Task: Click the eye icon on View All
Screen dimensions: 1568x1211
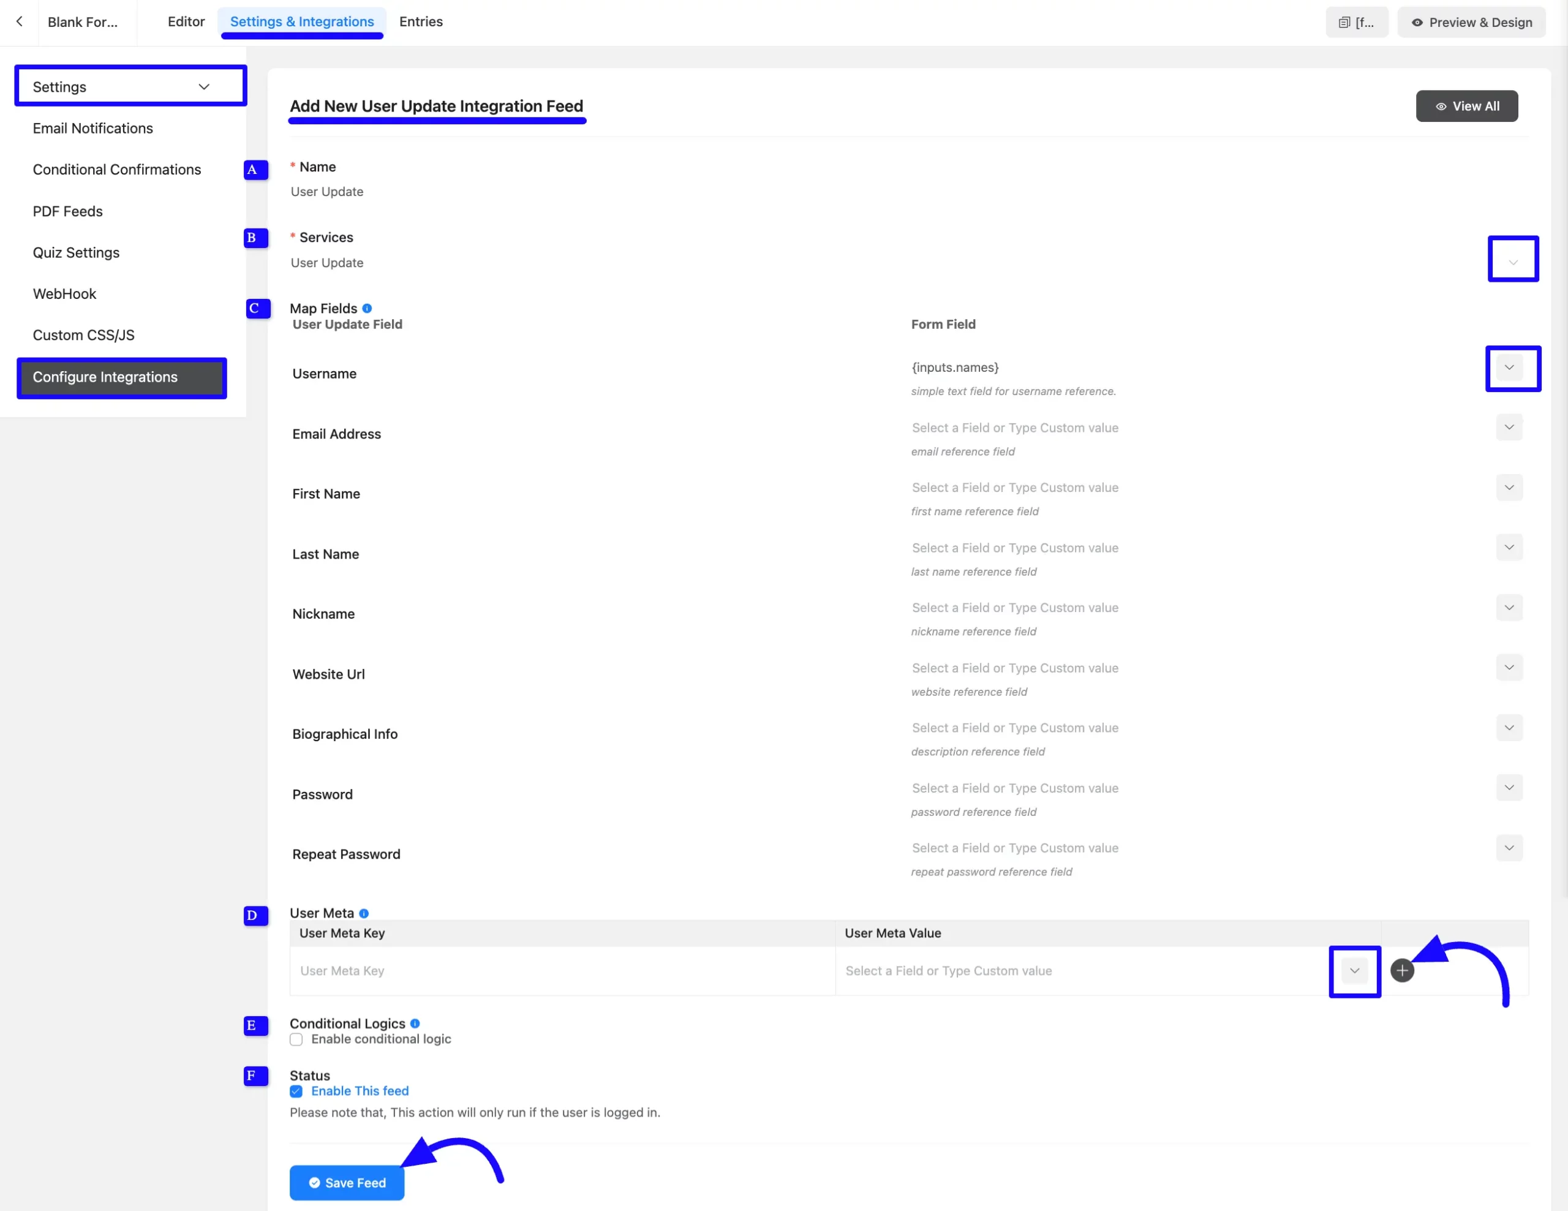Action: click(x=1441, y=105)
